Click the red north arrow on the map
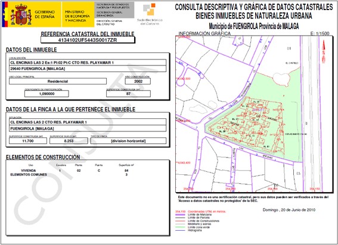 click(323, 52)
